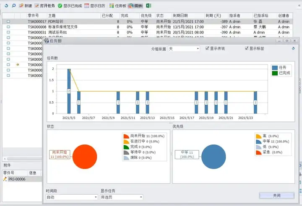Viewport: 302px width, 206px height.
Task: Click the 在进行中 legend swatch
Action: [x=126, y=142]
